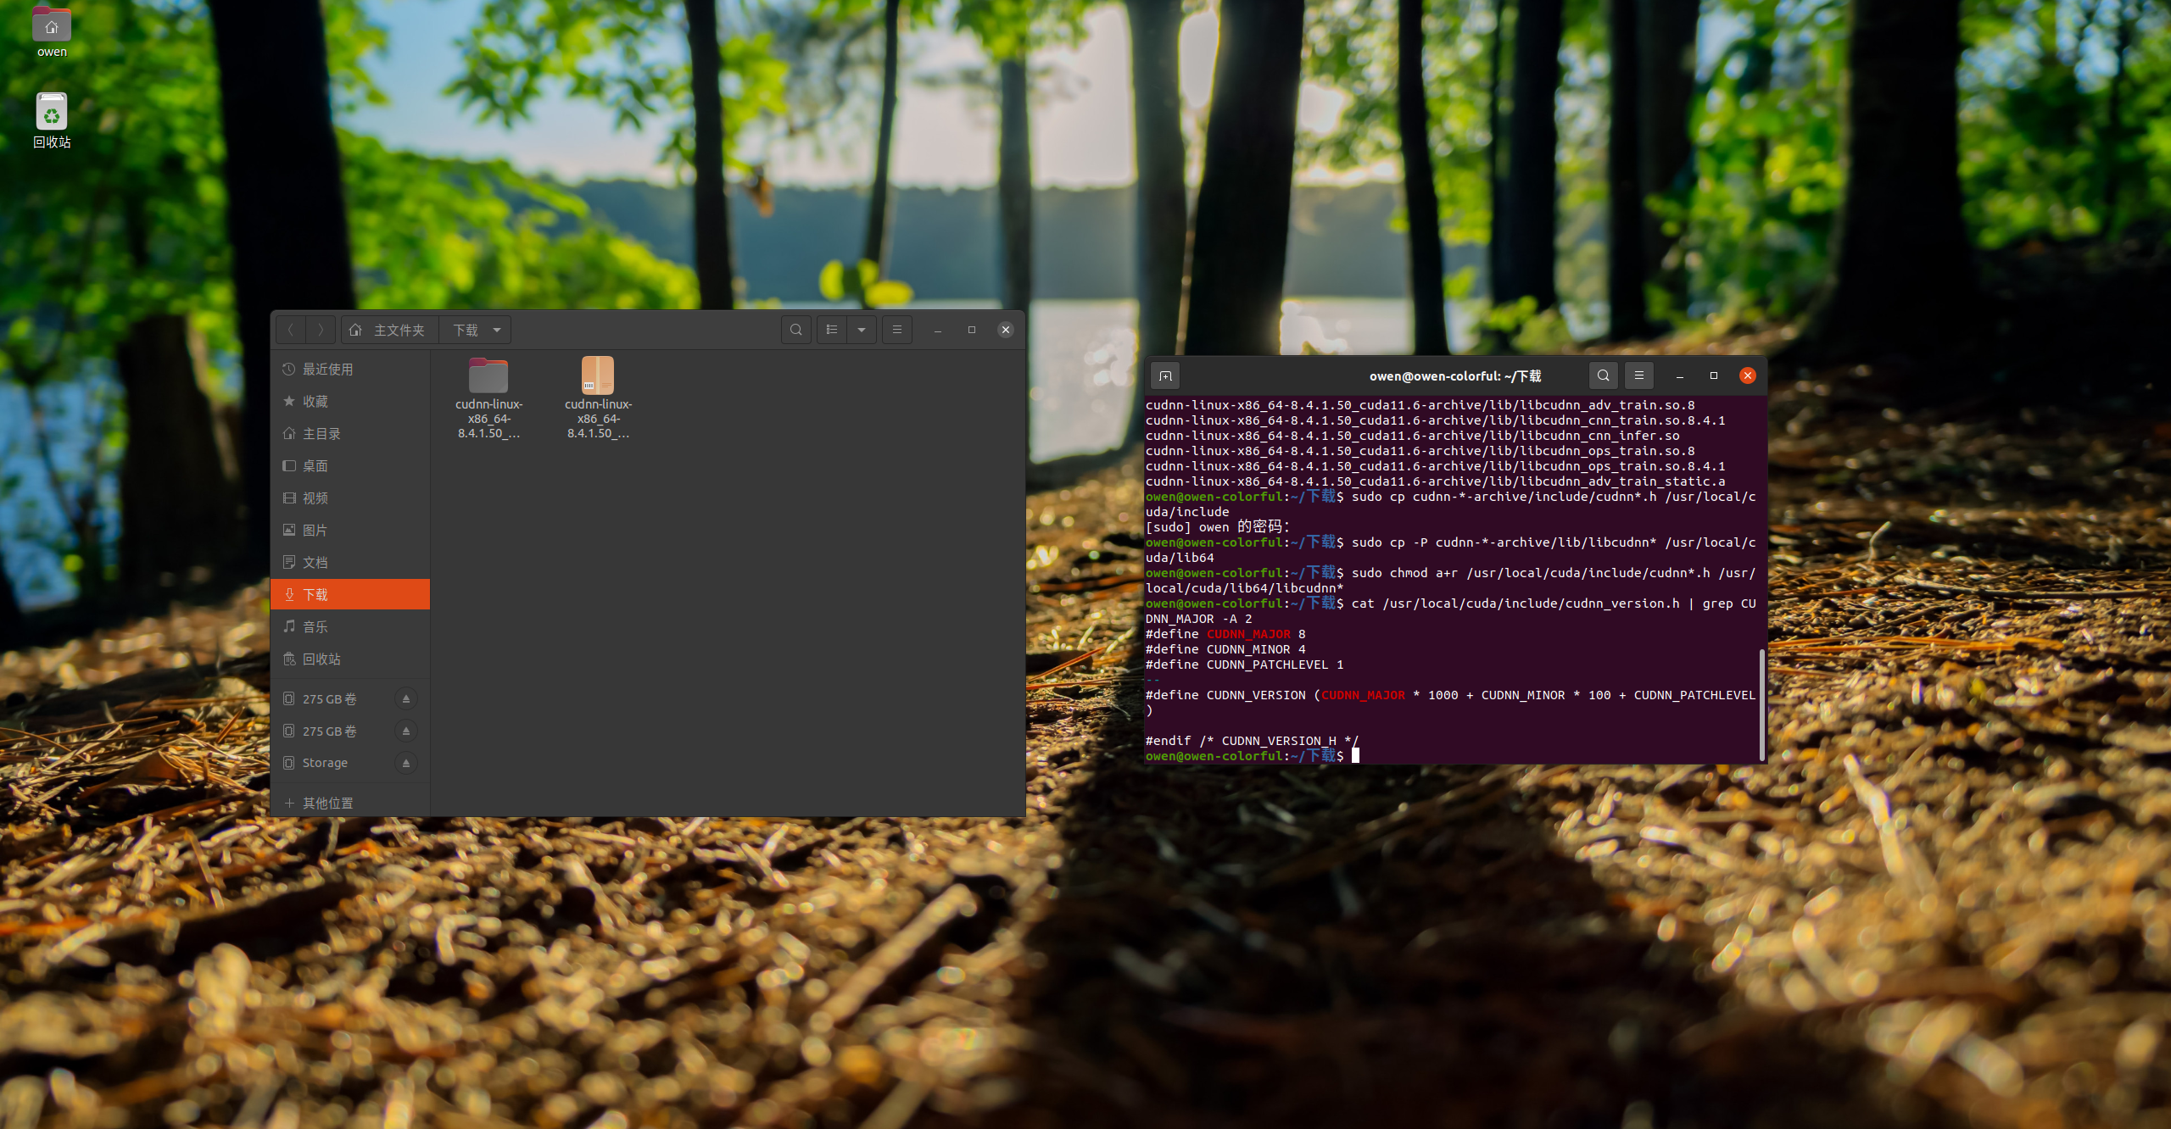The width and height of the screenshot is (2171, 1129).
Task: Open the file manager hamburger menu
Action: [x=897, y=330]
